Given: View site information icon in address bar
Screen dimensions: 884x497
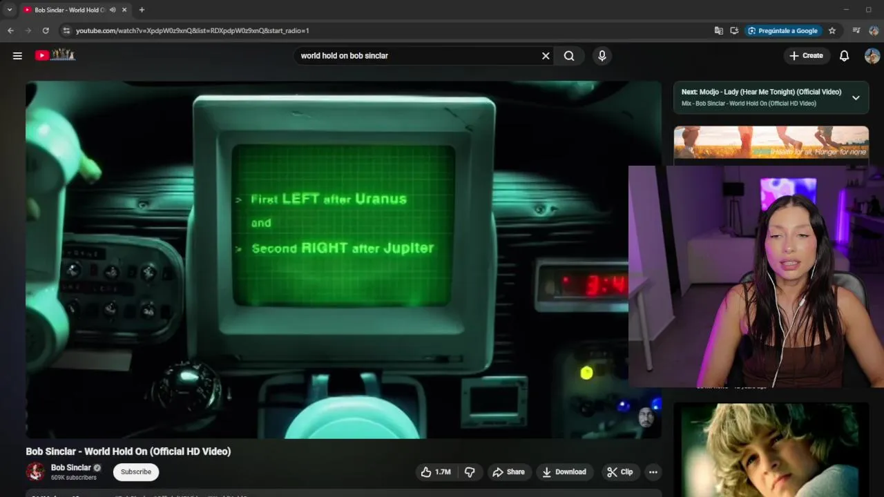Looking at the screenshot, I should point(66,30).
